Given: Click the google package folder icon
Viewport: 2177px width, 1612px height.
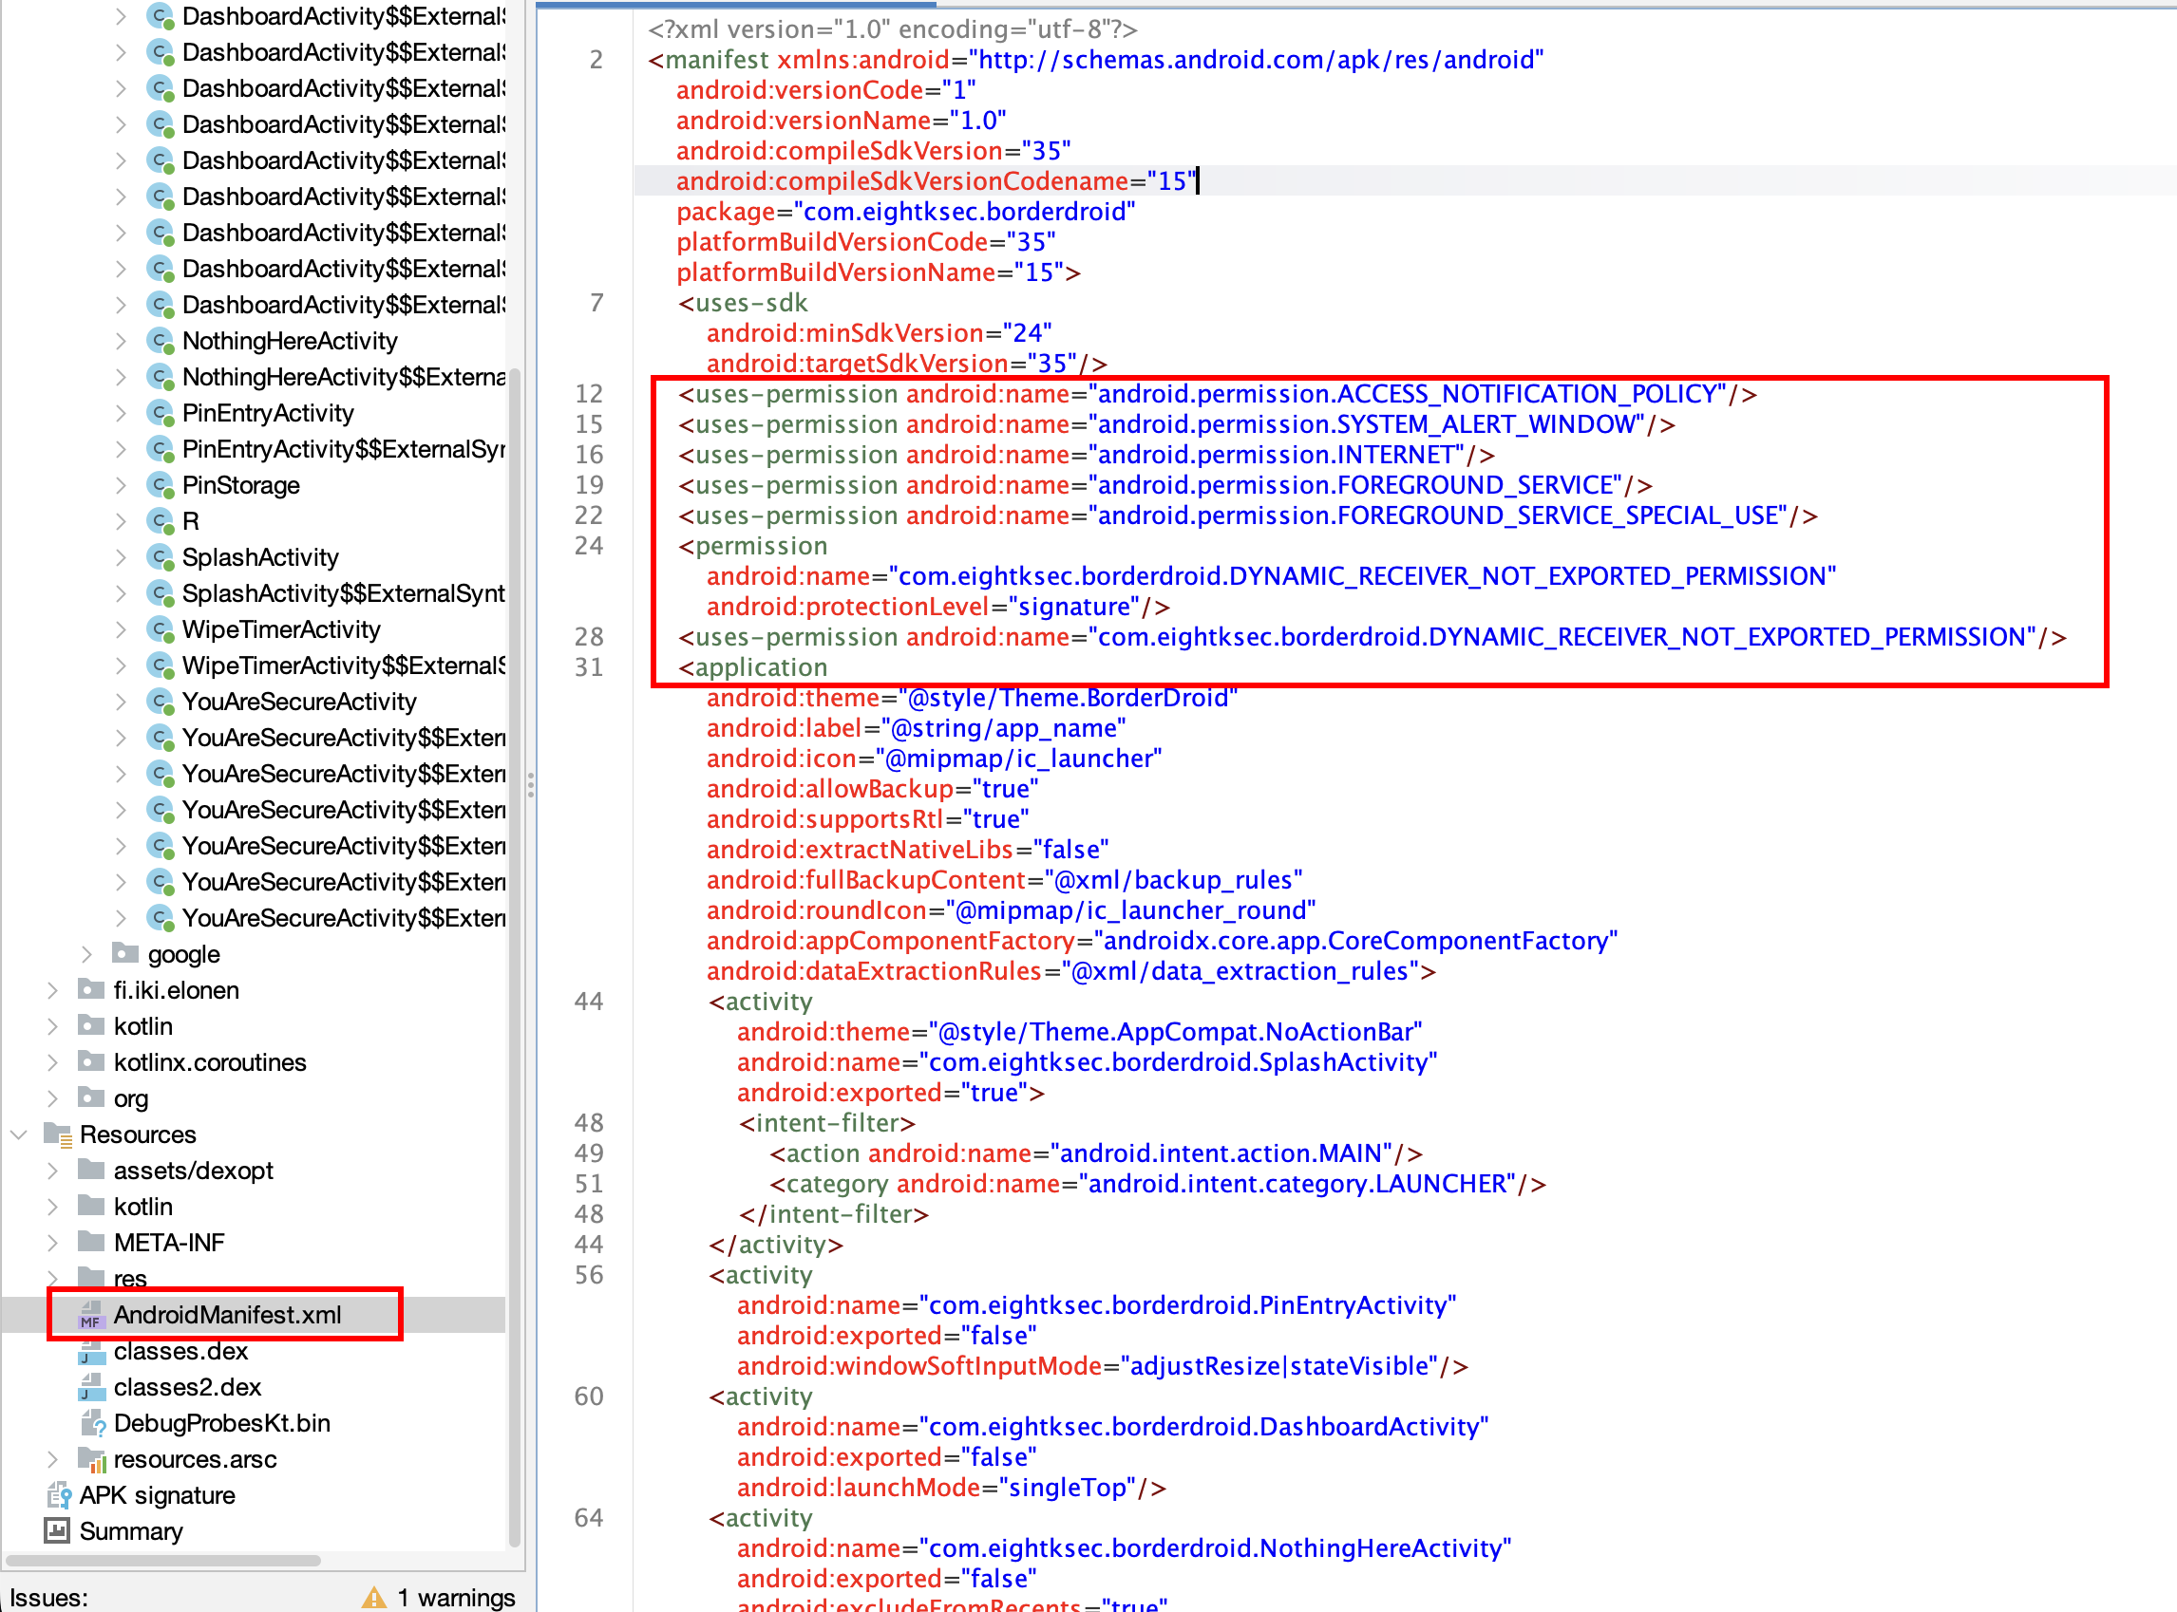Looking at the screenshot, I should click(x=125, y=952).
